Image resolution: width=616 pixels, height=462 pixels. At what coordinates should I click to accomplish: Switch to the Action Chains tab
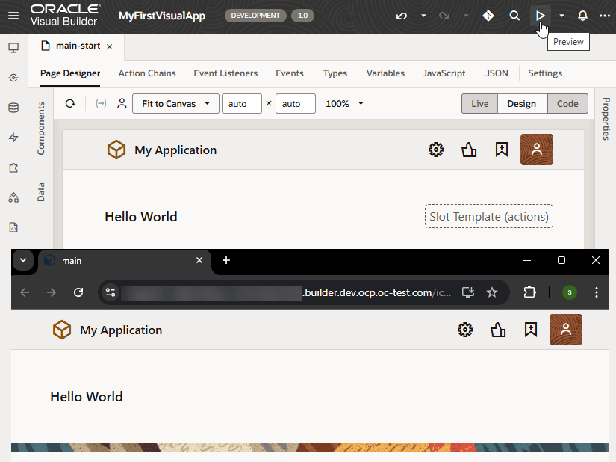(x=147, y=73)
